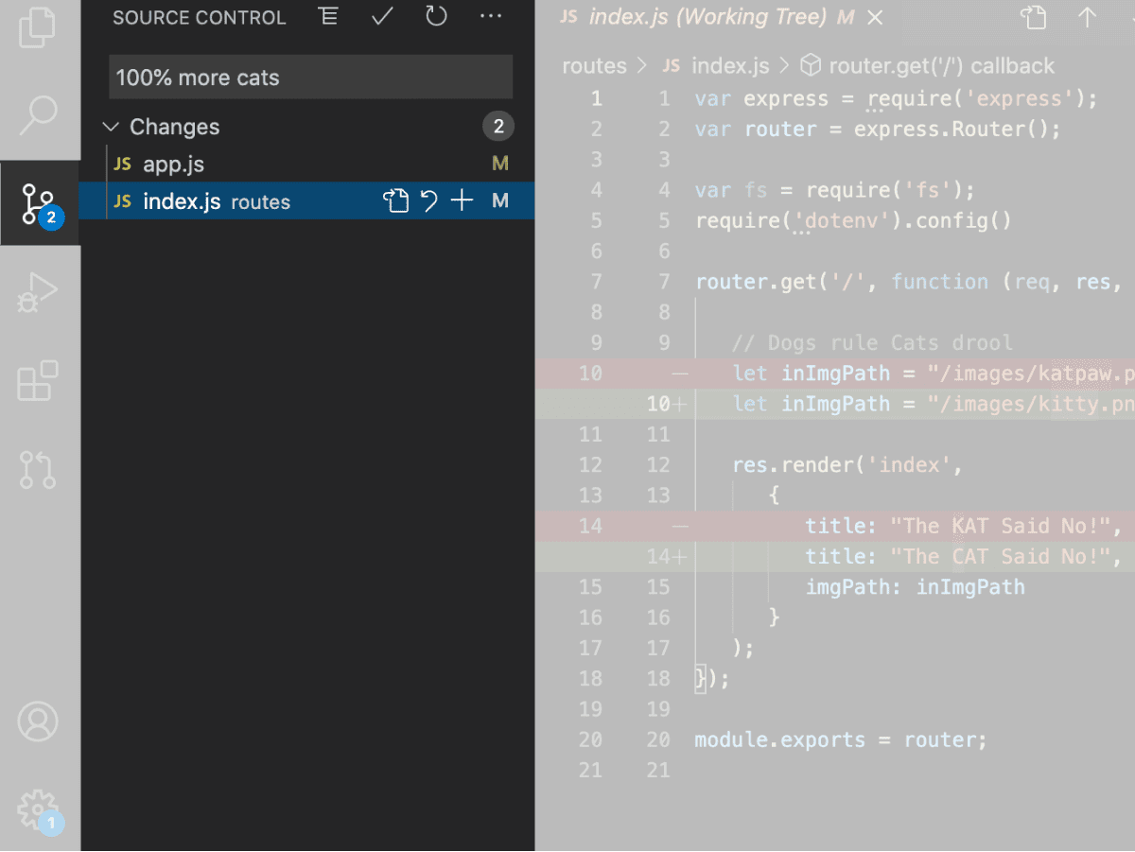
Task: Discard changes on index.js row
Action: 429,200
